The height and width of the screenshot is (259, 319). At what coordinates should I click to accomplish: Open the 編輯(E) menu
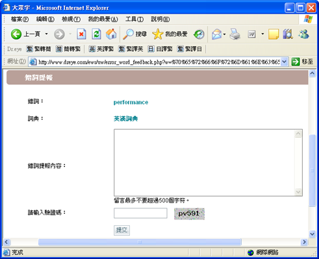45,19
